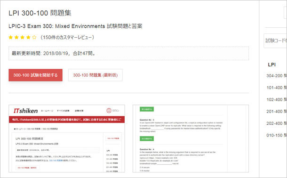Open the 101-400 sidebar link
This screenshot has width=287, height=178.
[x=276, y=88]
